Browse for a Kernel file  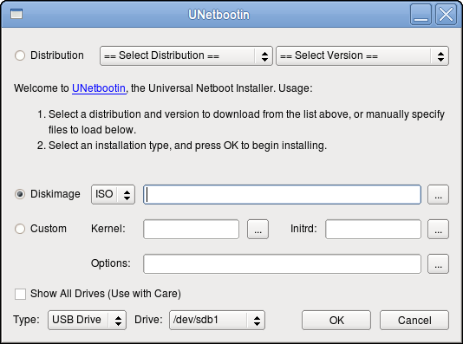click(x=258, y=230)
